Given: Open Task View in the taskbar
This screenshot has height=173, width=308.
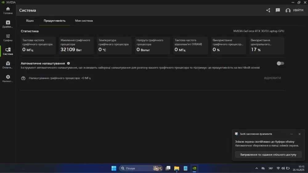Looking at the screenshot, I should click(168, 168).
